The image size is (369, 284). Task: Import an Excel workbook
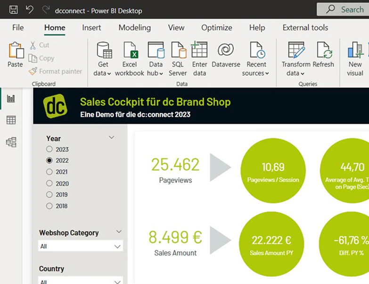click(x=130, y=59)
